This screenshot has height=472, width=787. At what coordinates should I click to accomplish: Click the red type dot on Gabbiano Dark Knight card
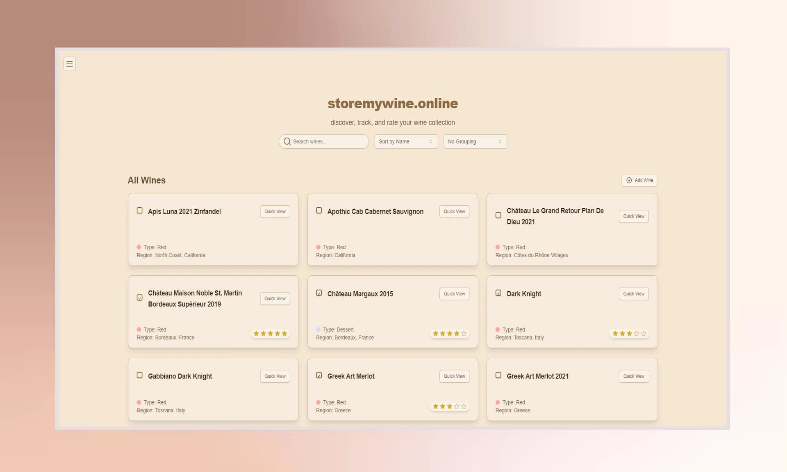coord(139,402)
